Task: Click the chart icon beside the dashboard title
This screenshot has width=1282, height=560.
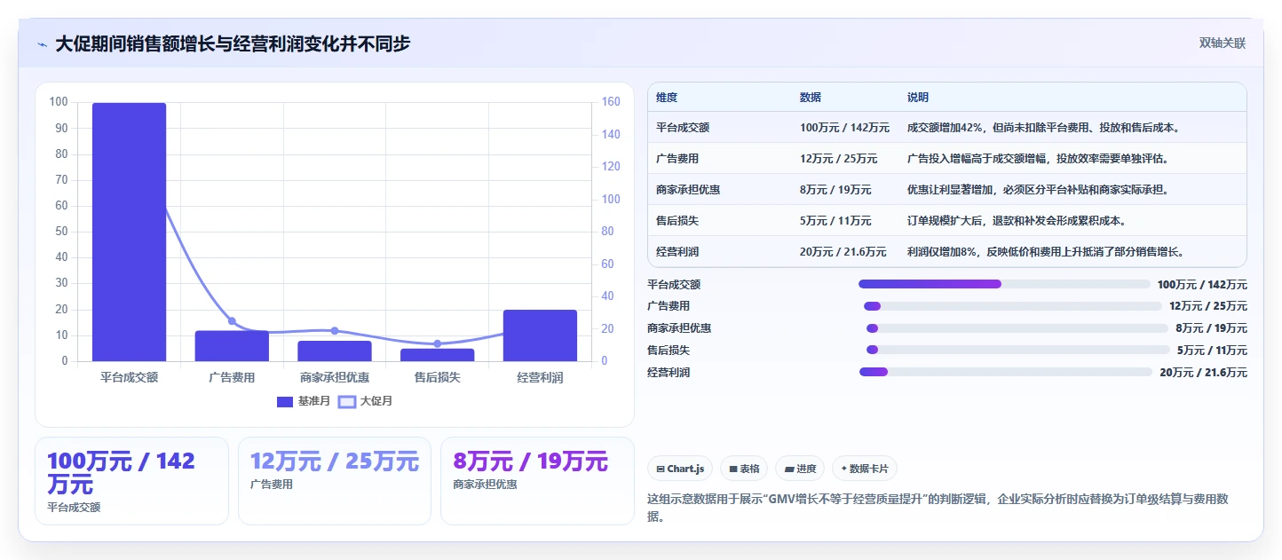Action: pyautogui.click(x=42, y=44)
